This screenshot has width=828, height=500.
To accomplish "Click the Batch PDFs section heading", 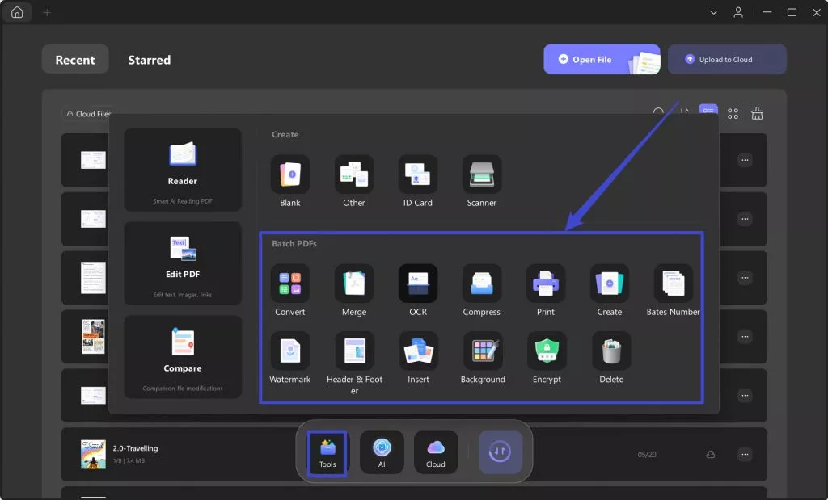I will (294, 244).
